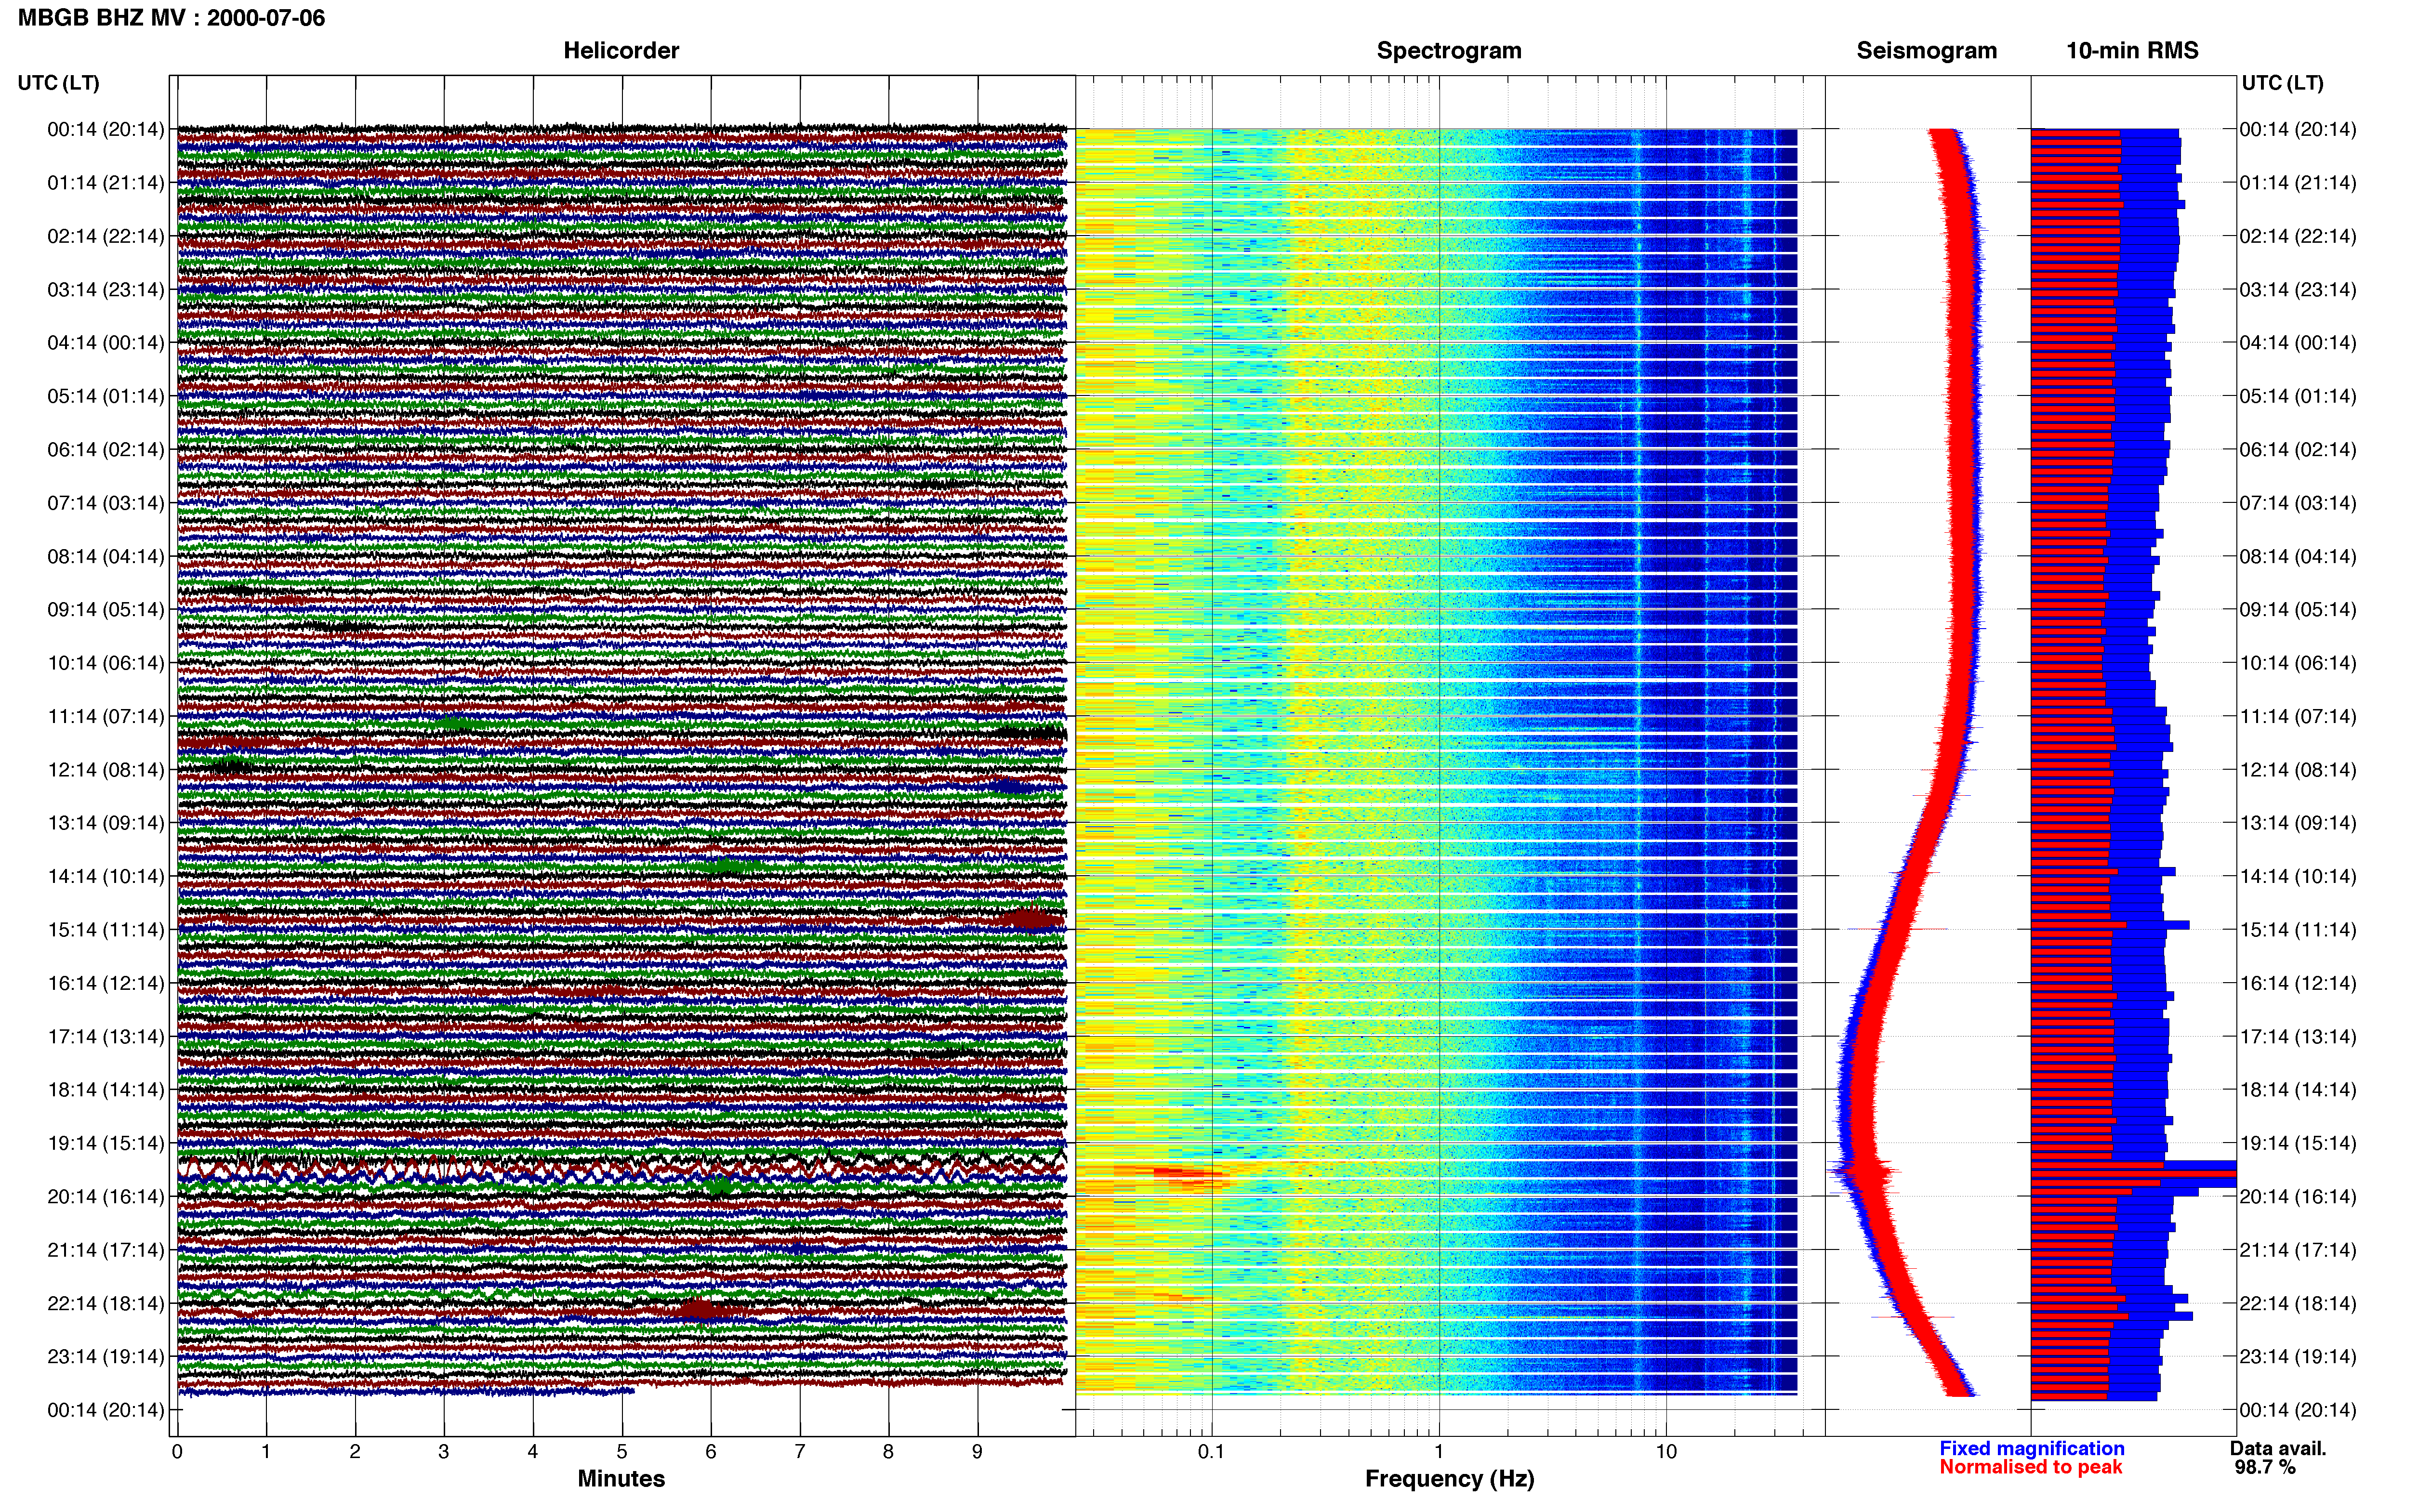The image size is (2418, 1512).
Task: Click right time label '17:14 (13:14)'
Action: pyautogui.click(x=2298, y=1036)
